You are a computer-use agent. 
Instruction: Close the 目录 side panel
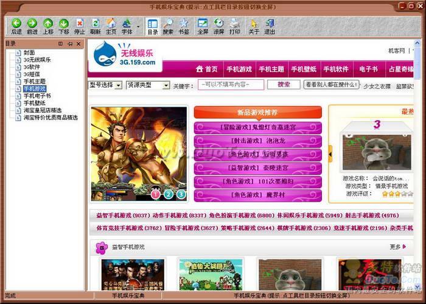coord(79,43)
